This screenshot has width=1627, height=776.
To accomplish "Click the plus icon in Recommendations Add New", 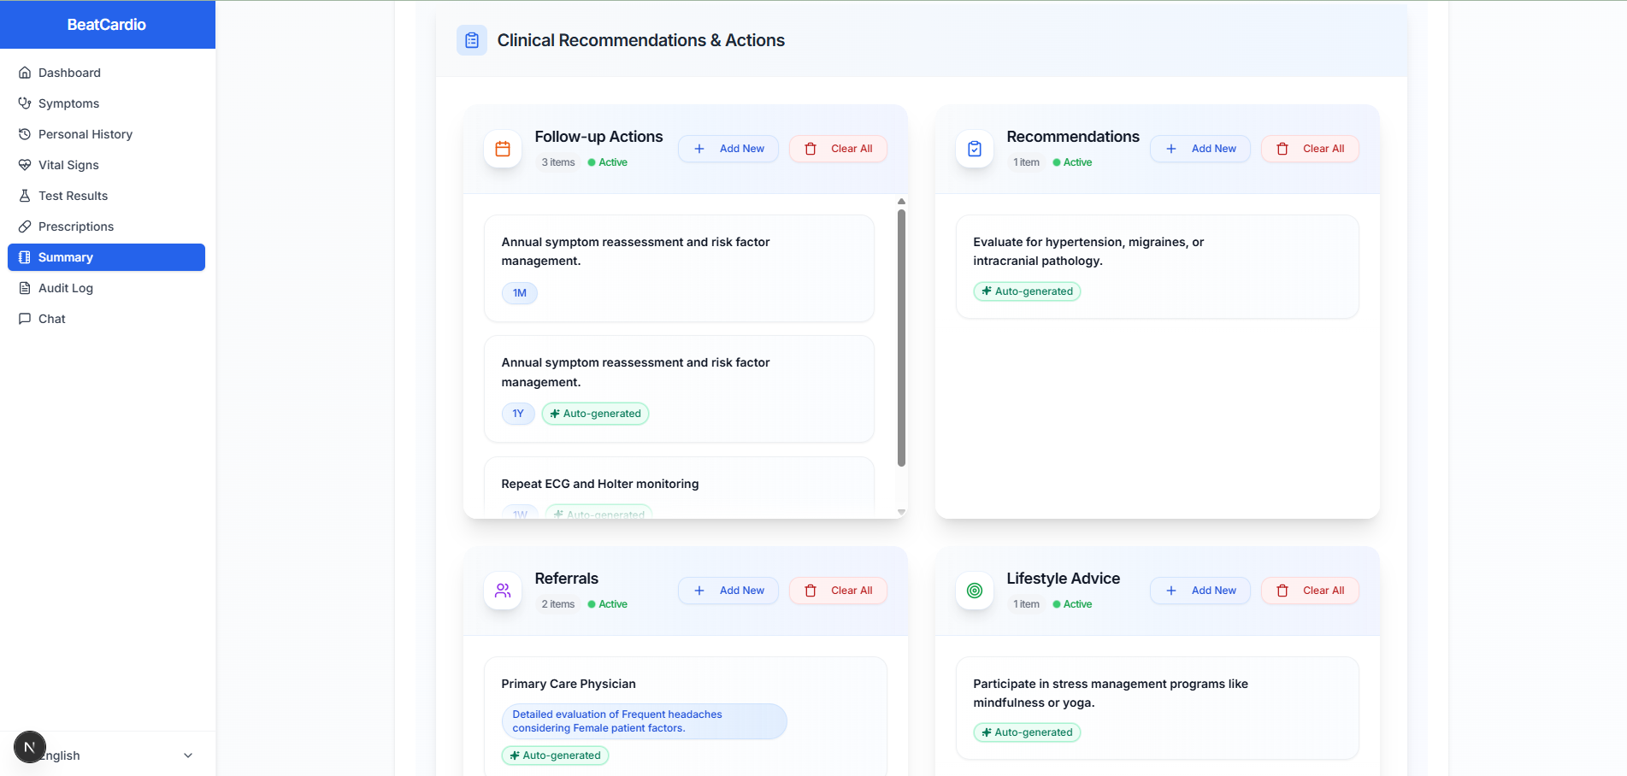I will coord(1171,149).
